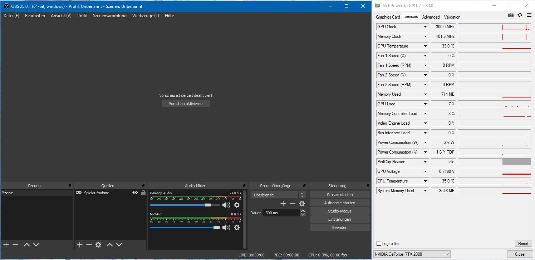Screen dimensions: 535x260
Task: Move source down in Quellen panel
Action: click(x=119, y=245)
